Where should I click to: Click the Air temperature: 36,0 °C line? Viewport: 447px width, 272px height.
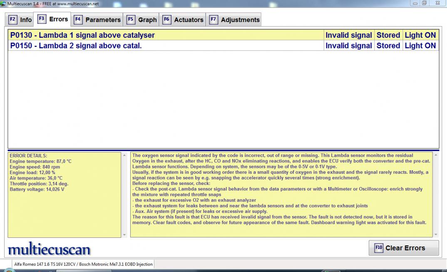[36, 178]
